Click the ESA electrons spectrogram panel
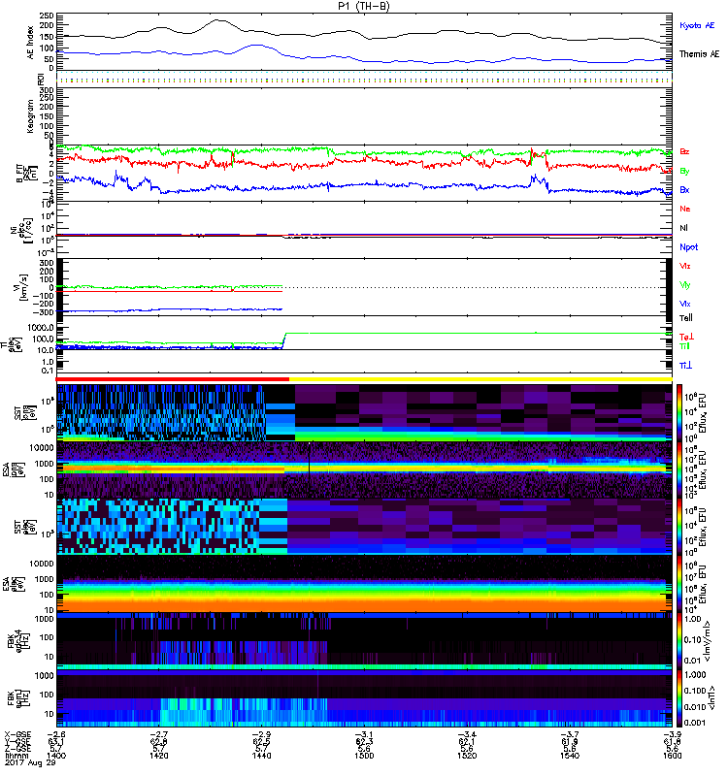The image size is (728, 776). 364,584
